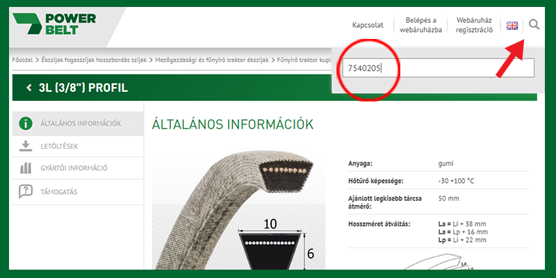Open Ékszíjak fogasszíjak hosszbordás szíjak breadcrumb

pyautogui.click(x=94, y=60)
